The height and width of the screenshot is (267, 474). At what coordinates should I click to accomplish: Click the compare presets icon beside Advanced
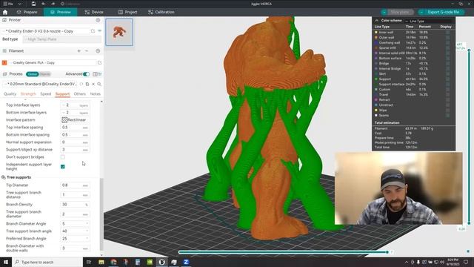tap(96, 74)
